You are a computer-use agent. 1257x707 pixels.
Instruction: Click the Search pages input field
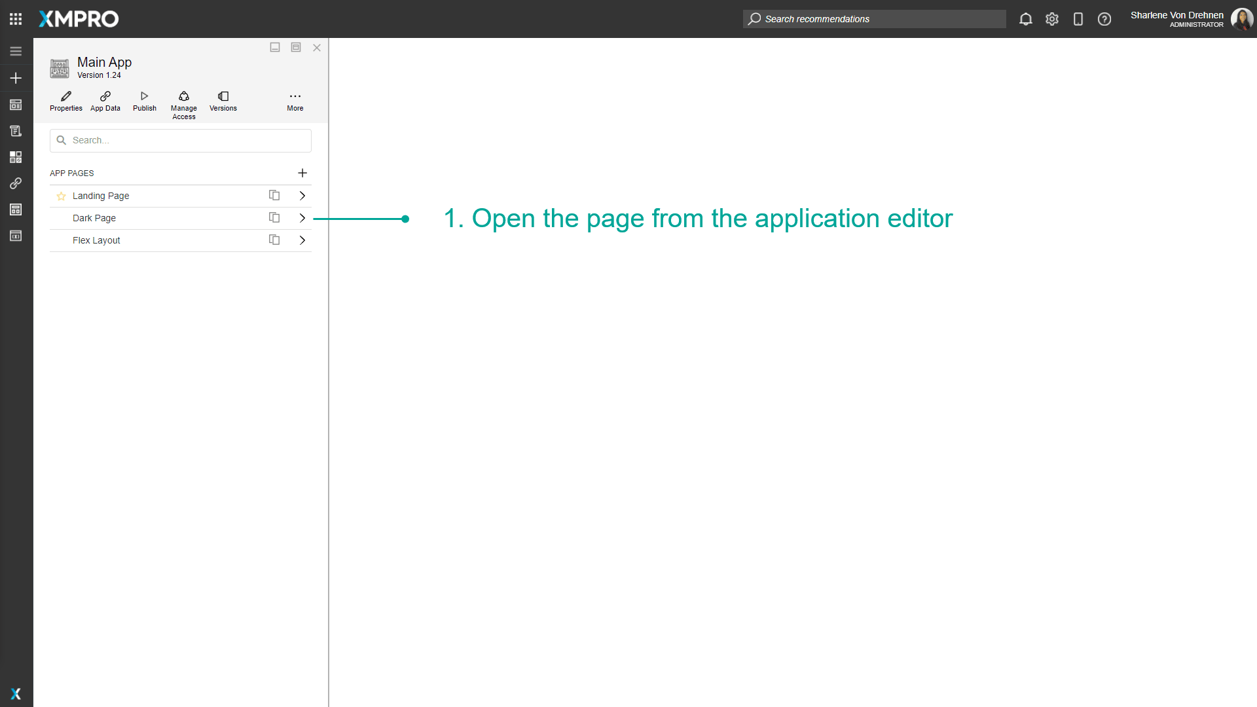tap(180, 140)
